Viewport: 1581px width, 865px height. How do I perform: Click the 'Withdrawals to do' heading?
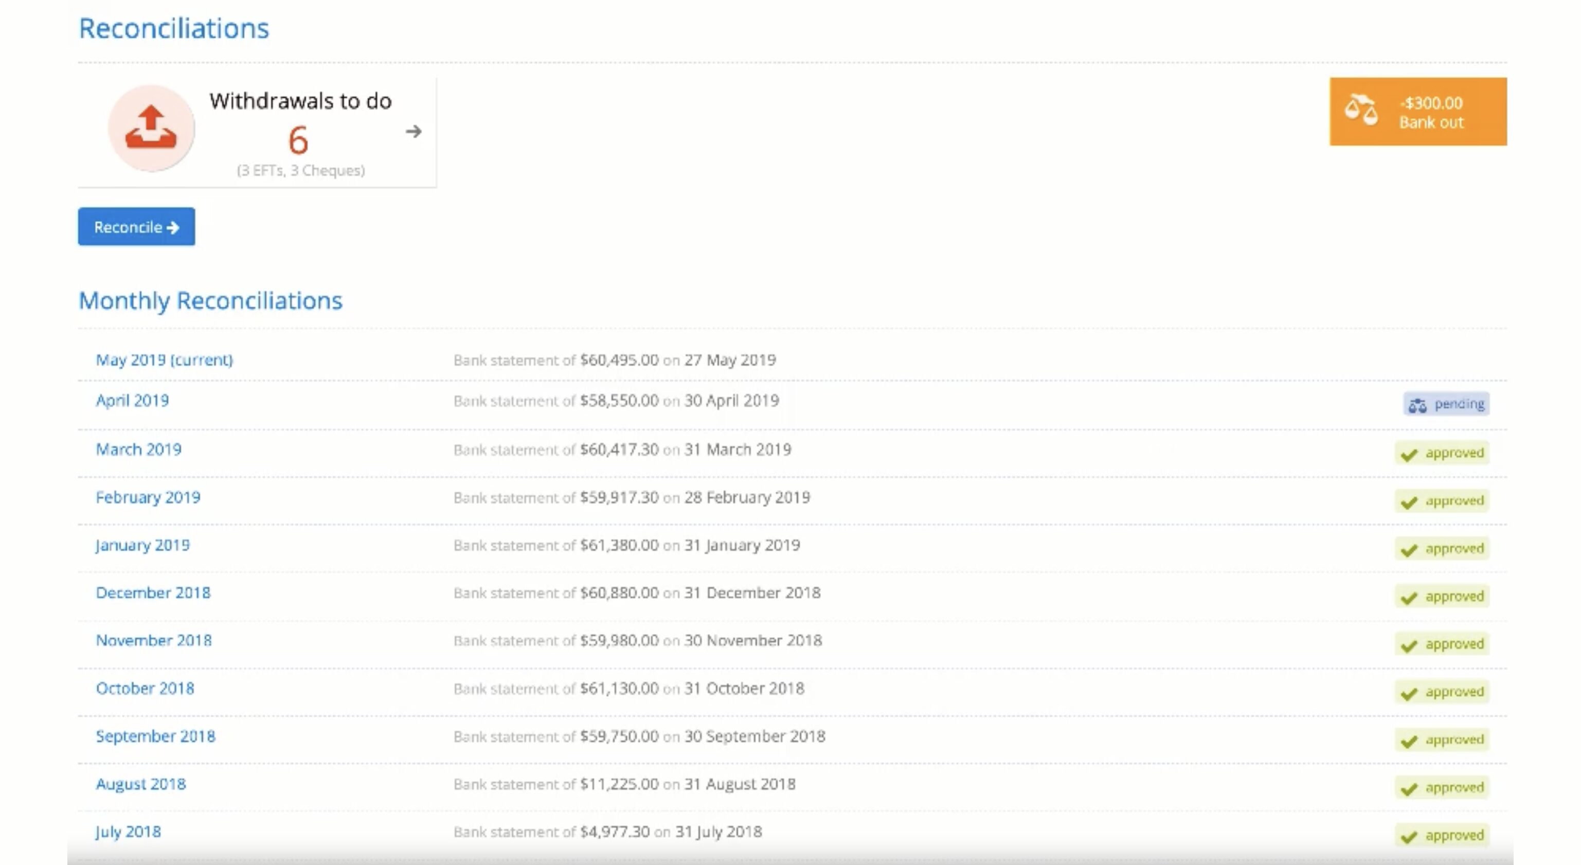click(300, 101)
